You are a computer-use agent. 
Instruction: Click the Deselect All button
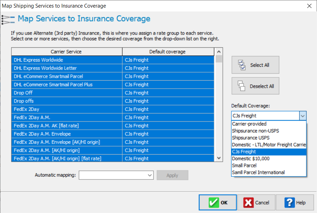click(255, 86)
